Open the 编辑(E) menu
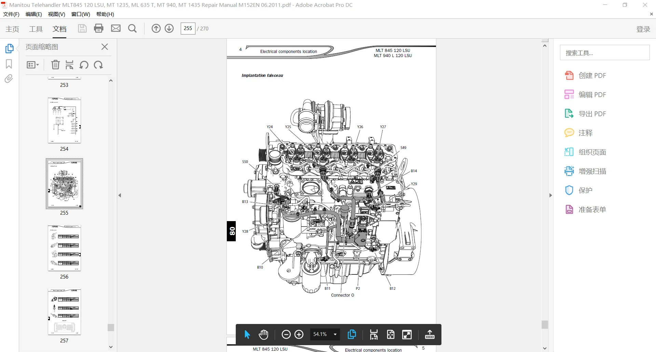The width and height of the screenshot is (656, 352). tap(34, 14)
